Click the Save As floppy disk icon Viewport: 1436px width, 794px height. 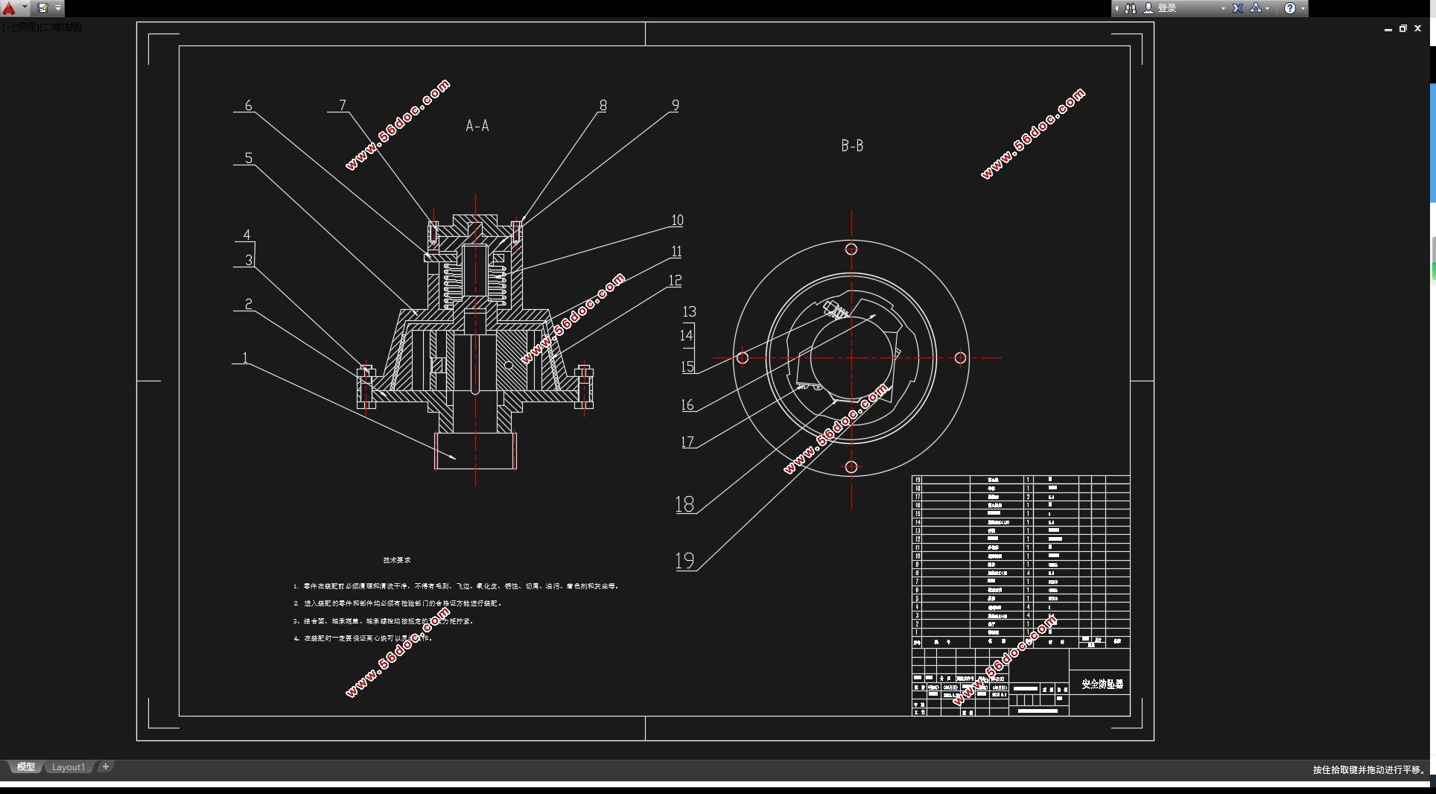coord(43,8)
